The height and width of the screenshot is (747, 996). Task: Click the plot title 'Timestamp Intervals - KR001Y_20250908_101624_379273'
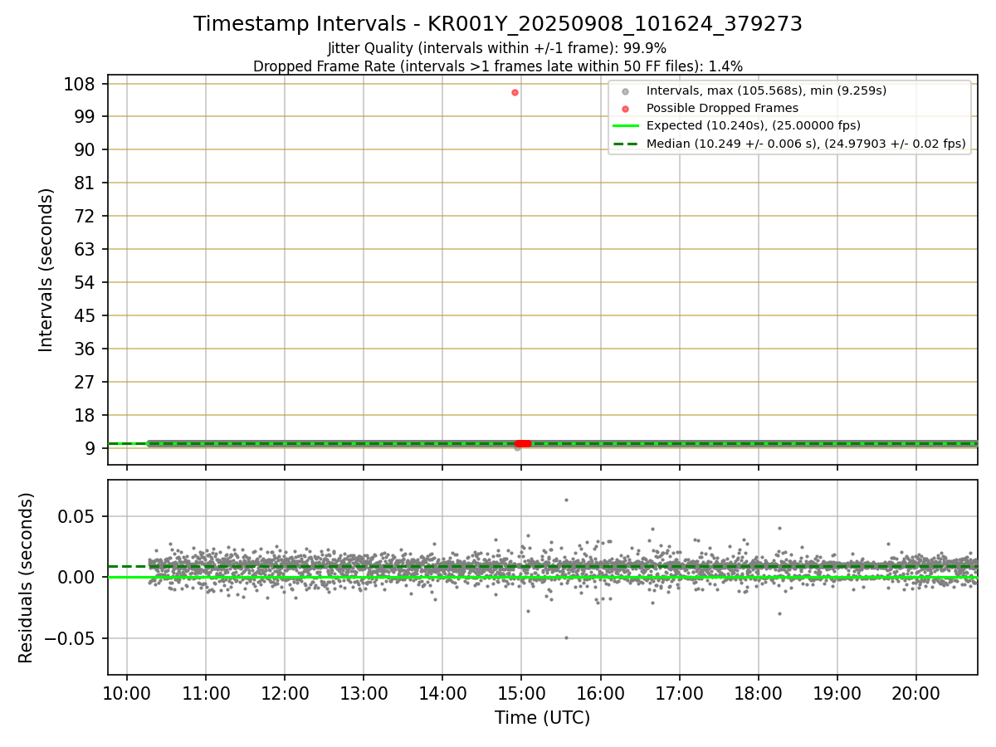coord(498,24)
